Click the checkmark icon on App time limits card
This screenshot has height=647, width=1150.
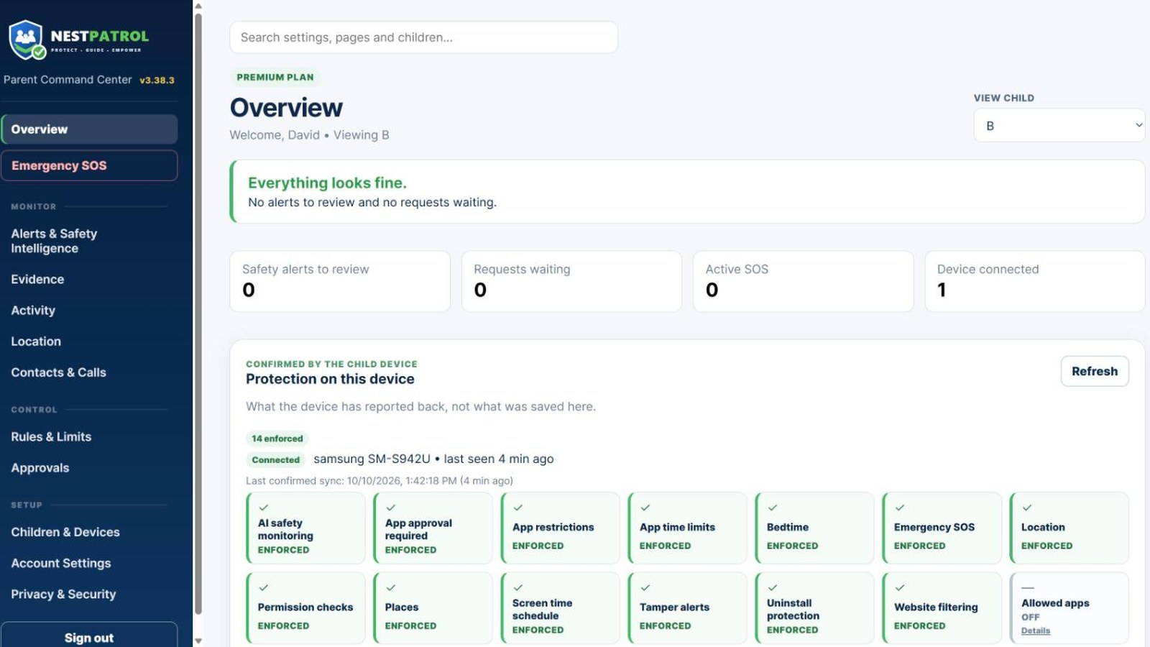coord(645,508)
